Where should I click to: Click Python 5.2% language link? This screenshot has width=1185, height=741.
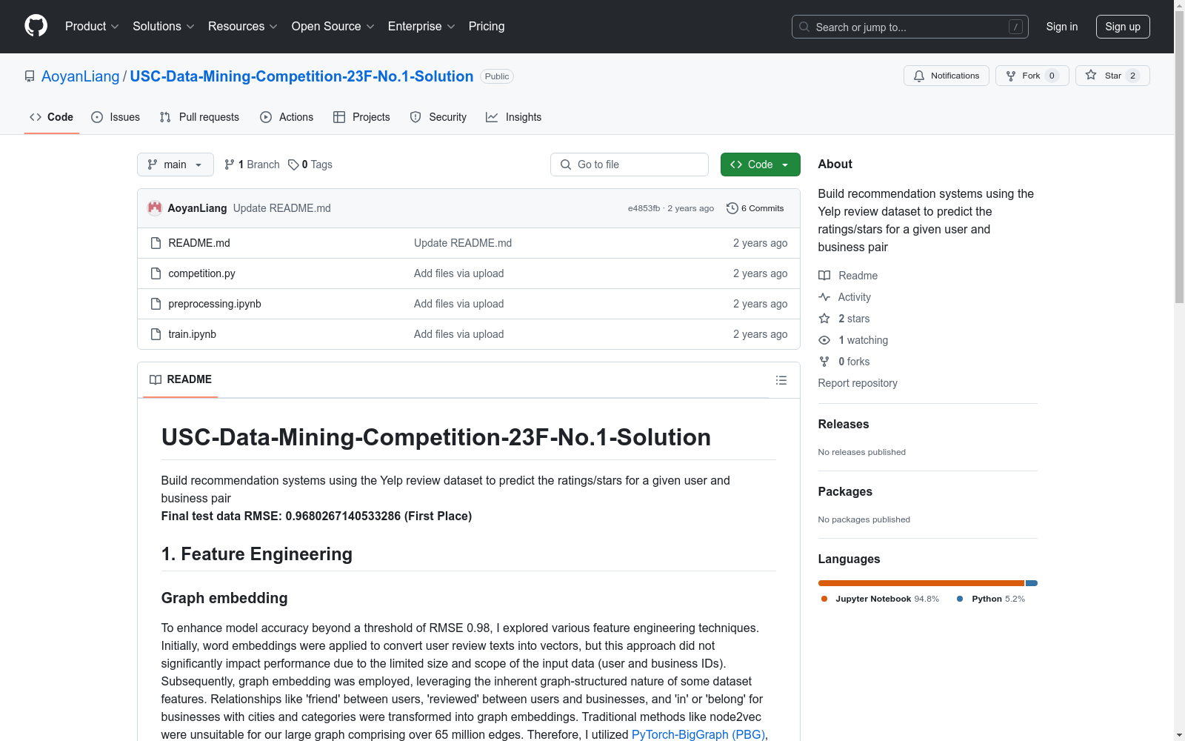pos(991,599)
